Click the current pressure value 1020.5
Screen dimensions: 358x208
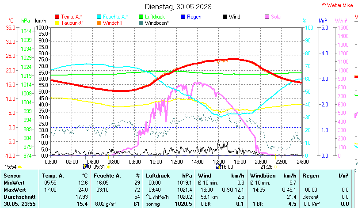click(183, 204)
